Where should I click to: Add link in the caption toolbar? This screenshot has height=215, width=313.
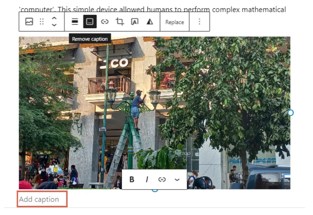pos(162,179)
